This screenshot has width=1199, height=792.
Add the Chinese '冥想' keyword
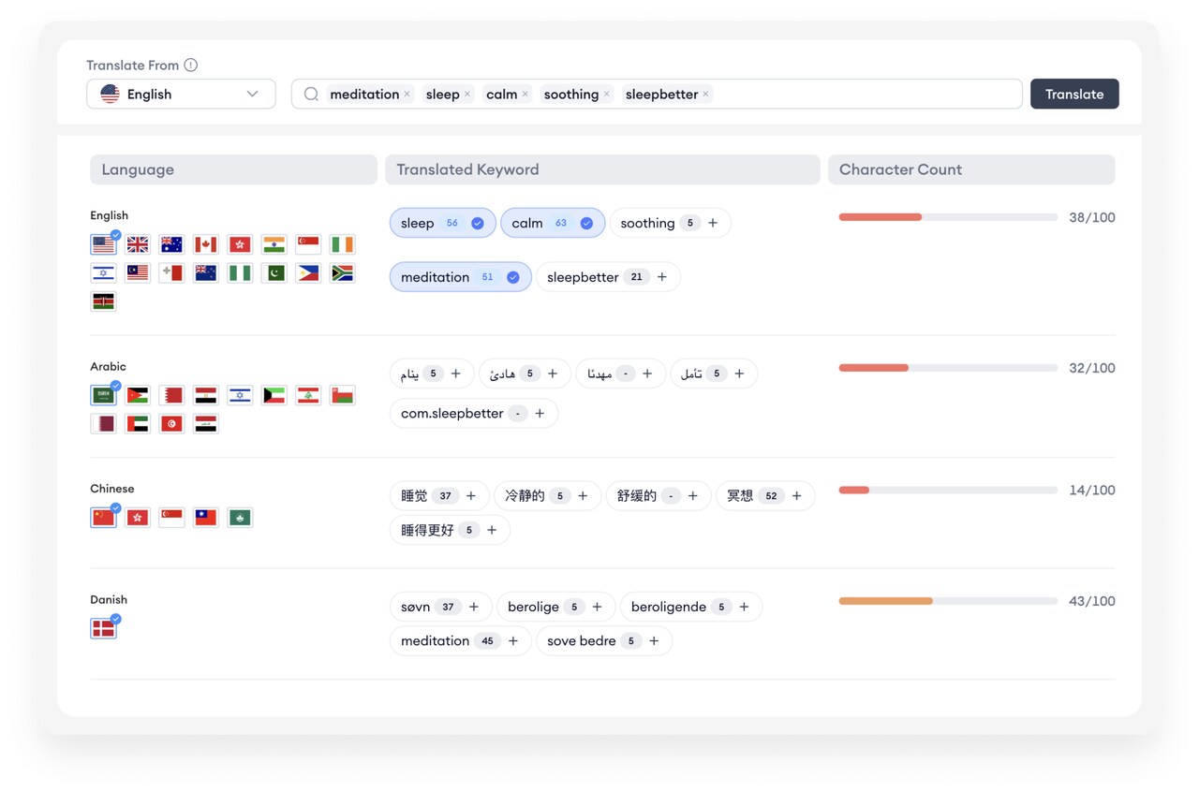click(x=797, y=496)
